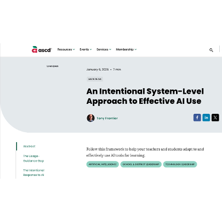Click the small label above the sidebar
Viewport: 222px width, 222px height.
(x=53, y=66)
